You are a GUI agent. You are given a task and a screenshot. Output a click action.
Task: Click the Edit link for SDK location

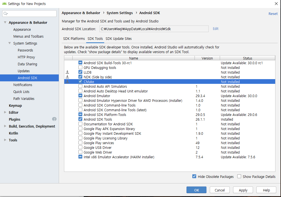point(215,29)
